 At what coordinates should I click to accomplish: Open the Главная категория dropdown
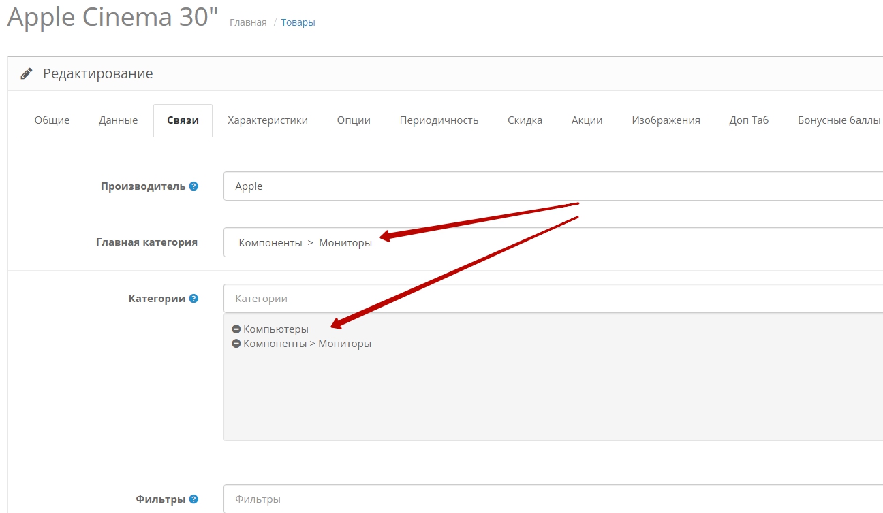pyautogui.click(x=553, y=242)
